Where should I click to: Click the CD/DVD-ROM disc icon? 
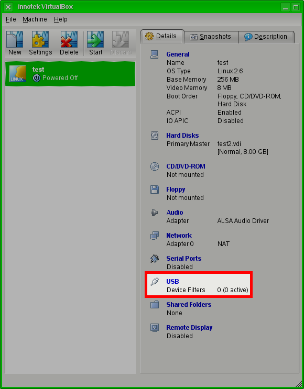[154, 166]
